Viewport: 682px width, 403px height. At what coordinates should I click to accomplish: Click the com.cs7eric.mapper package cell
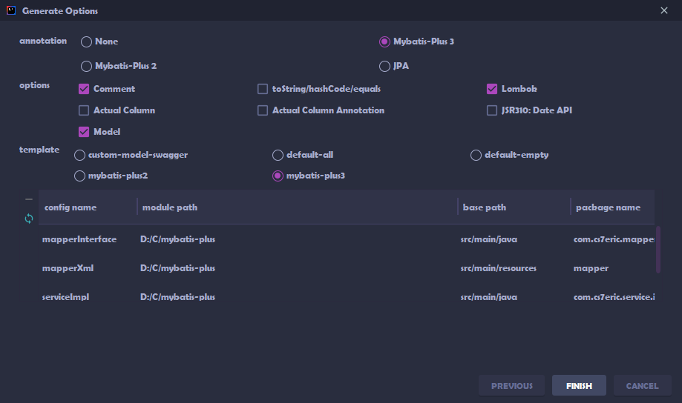[x=614, y=239]
